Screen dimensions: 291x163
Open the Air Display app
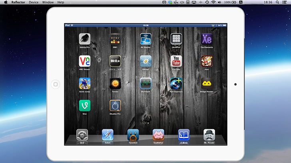tap(145, 39)
